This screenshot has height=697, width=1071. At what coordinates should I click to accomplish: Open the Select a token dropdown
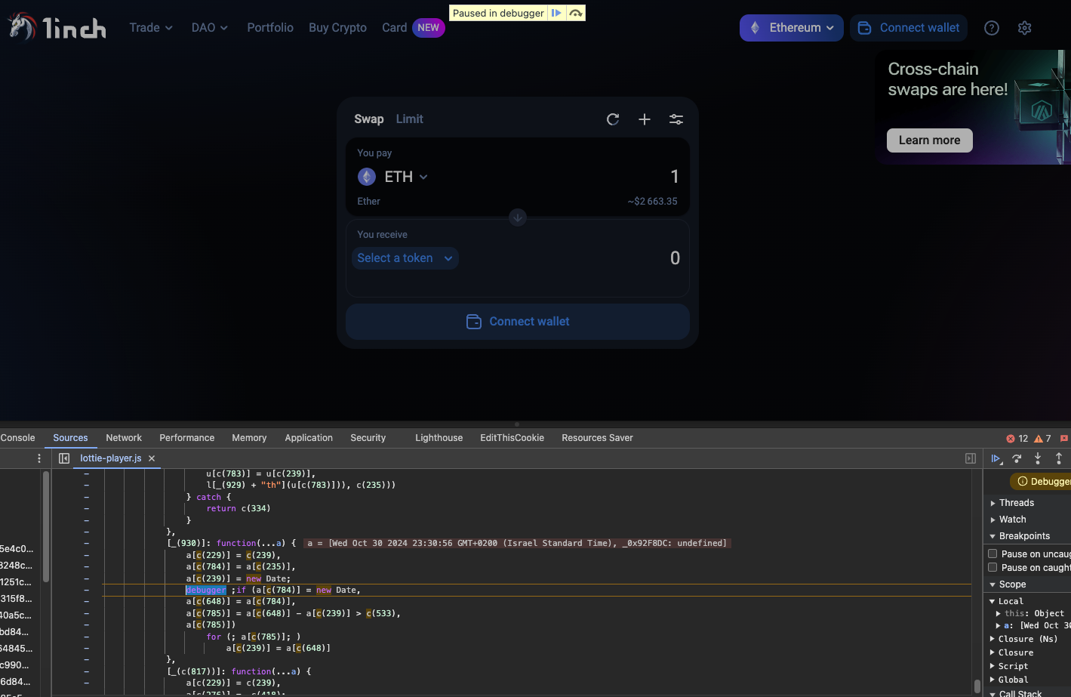pyautogui.click(x=405, y=258)
